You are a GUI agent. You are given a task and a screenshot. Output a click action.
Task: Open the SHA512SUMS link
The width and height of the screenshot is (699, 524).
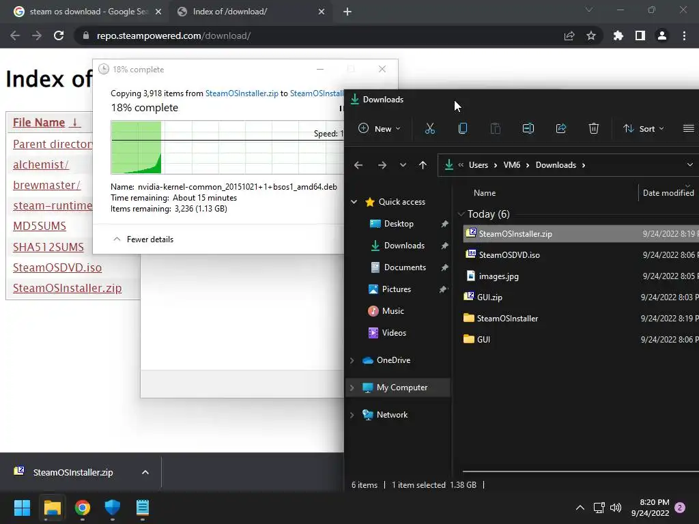click(48, 247)
